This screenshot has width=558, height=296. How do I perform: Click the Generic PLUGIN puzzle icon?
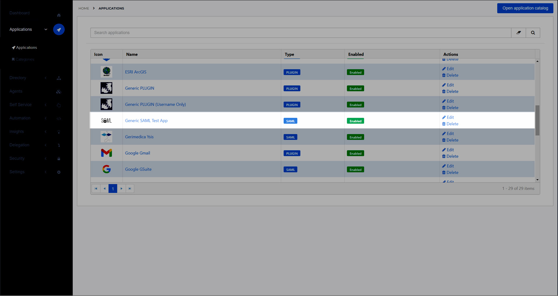(106, 88)
